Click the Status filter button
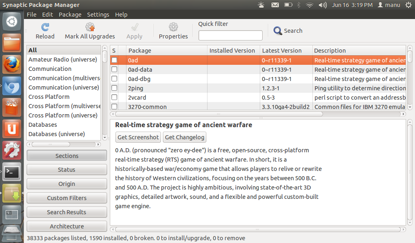This screenshot has width=415, height=243. pyautogui.click(x=67, y=169)
